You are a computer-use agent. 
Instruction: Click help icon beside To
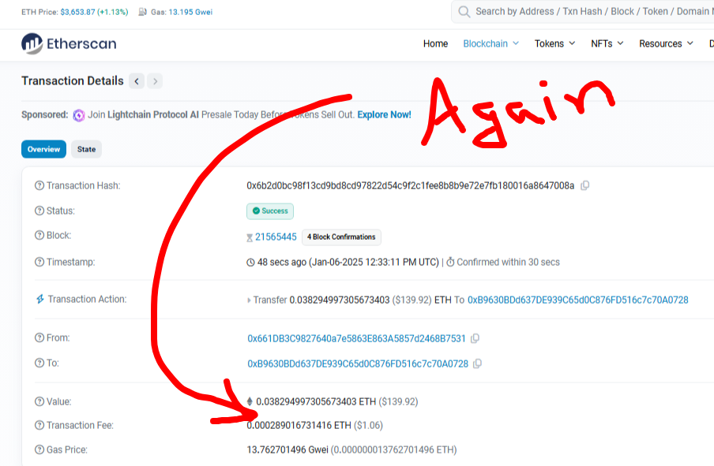[x=39, y=363]
